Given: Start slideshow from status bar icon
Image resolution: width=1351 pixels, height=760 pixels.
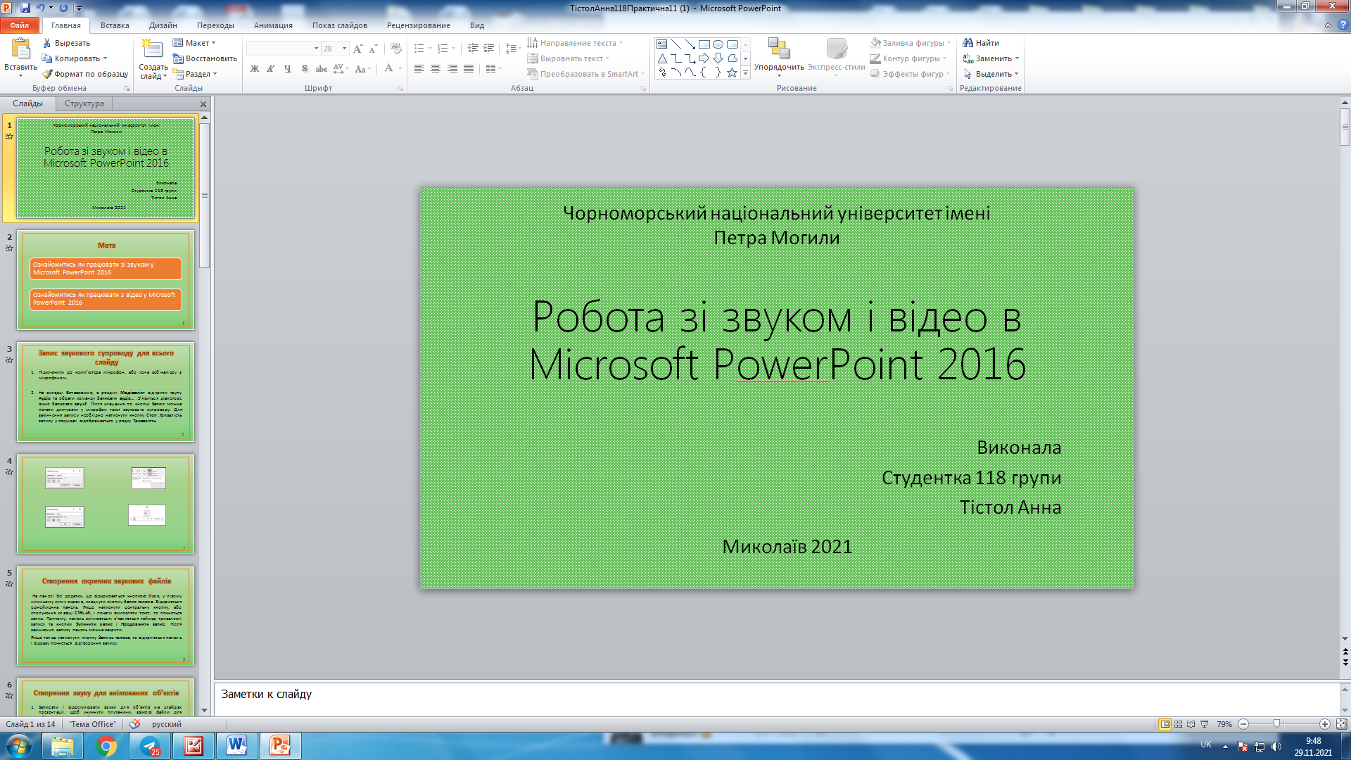Looking at the screenshot, I should (1204, 724).
